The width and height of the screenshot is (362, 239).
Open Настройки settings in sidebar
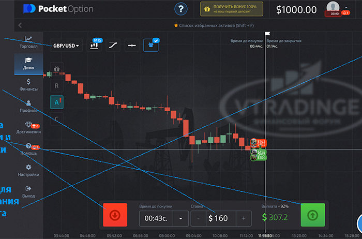click(x=28, y=170)
